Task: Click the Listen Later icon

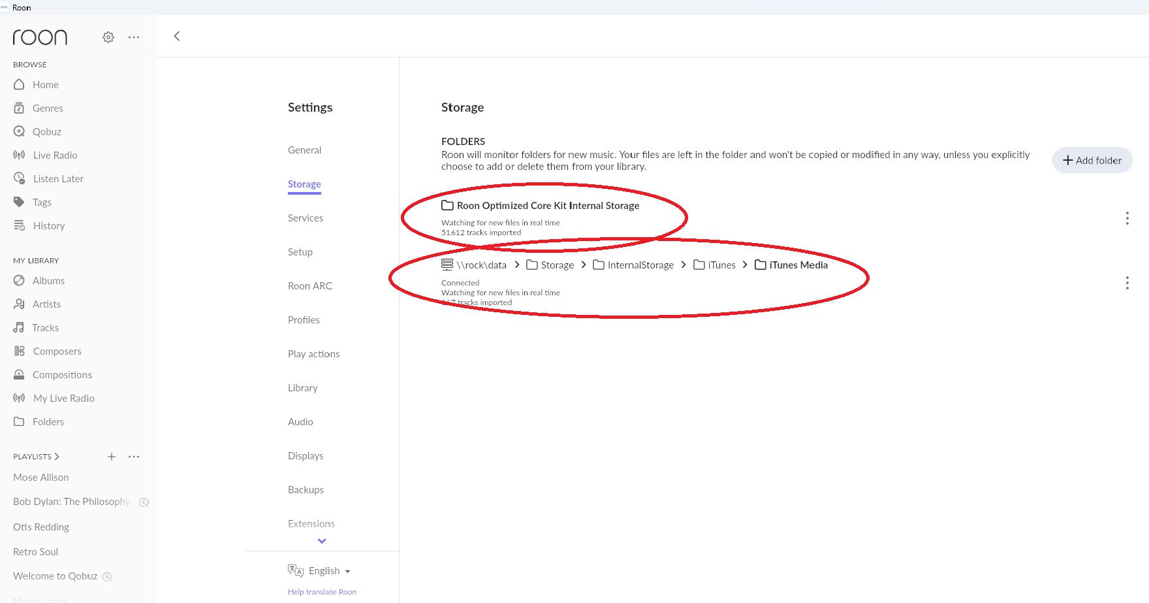Action: tap(20, 178)
